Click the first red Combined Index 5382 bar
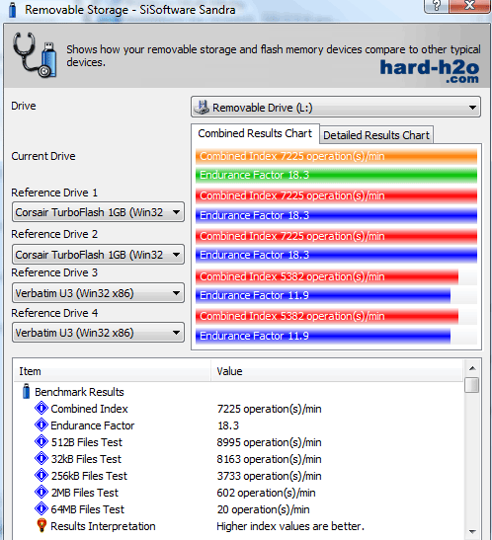Viewport: 492px width, 540px height. click(327, 276)
